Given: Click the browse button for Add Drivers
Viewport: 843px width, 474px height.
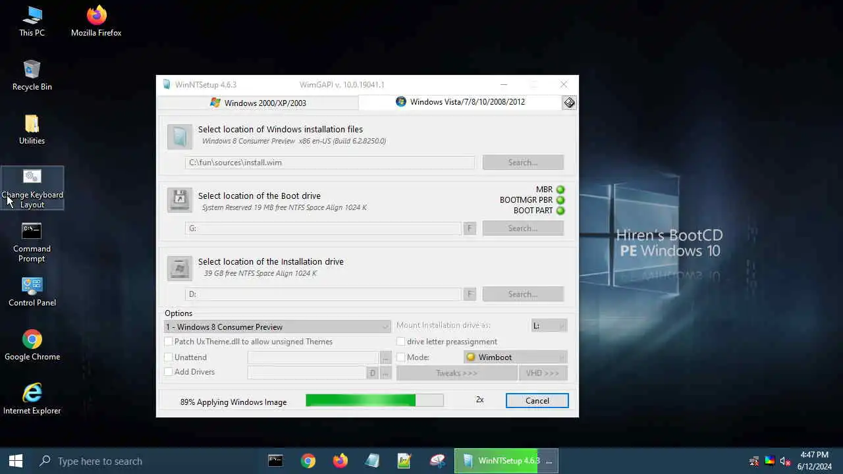Looking at the screenshot, I should [x=385, y=373].
